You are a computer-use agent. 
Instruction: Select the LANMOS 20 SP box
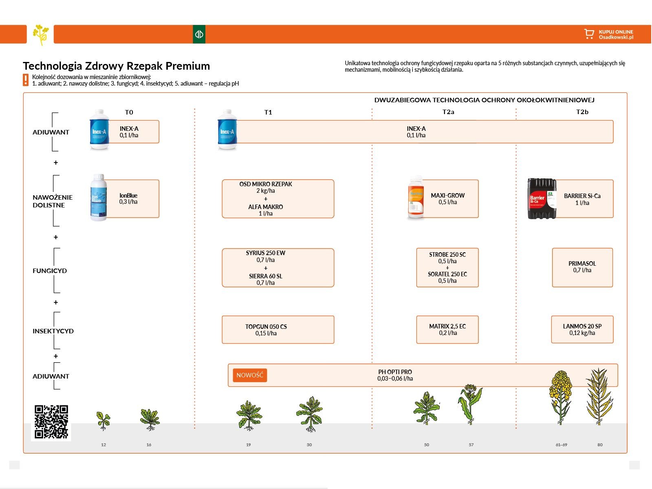click(x=582, y=329)
